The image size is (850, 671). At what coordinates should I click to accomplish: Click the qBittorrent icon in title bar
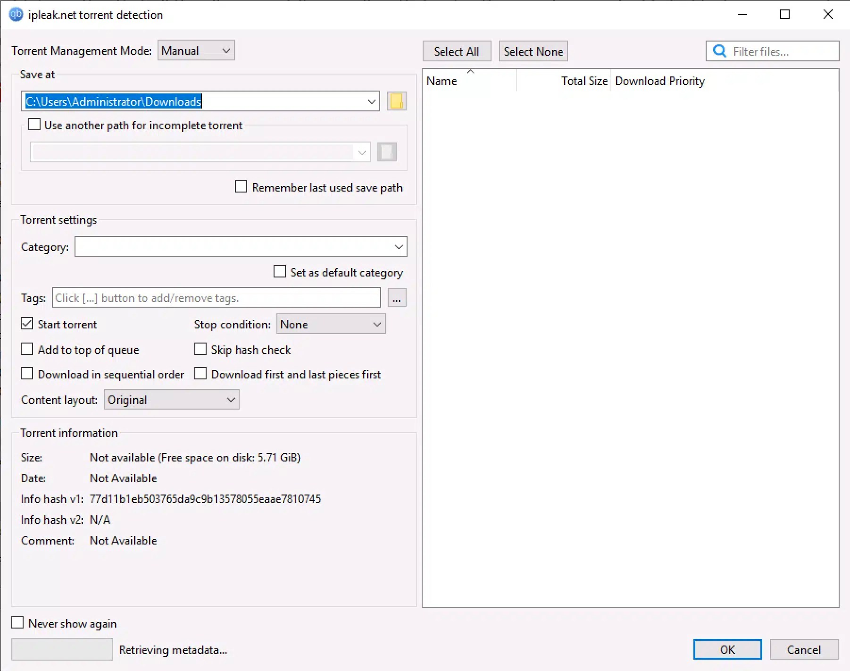pos(16,14)
